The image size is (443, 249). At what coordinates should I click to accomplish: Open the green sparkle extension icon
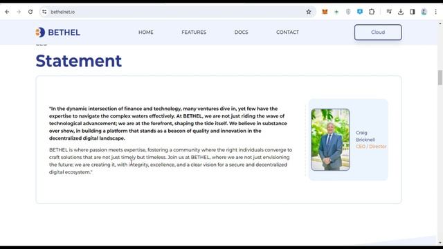click(336, 12)
